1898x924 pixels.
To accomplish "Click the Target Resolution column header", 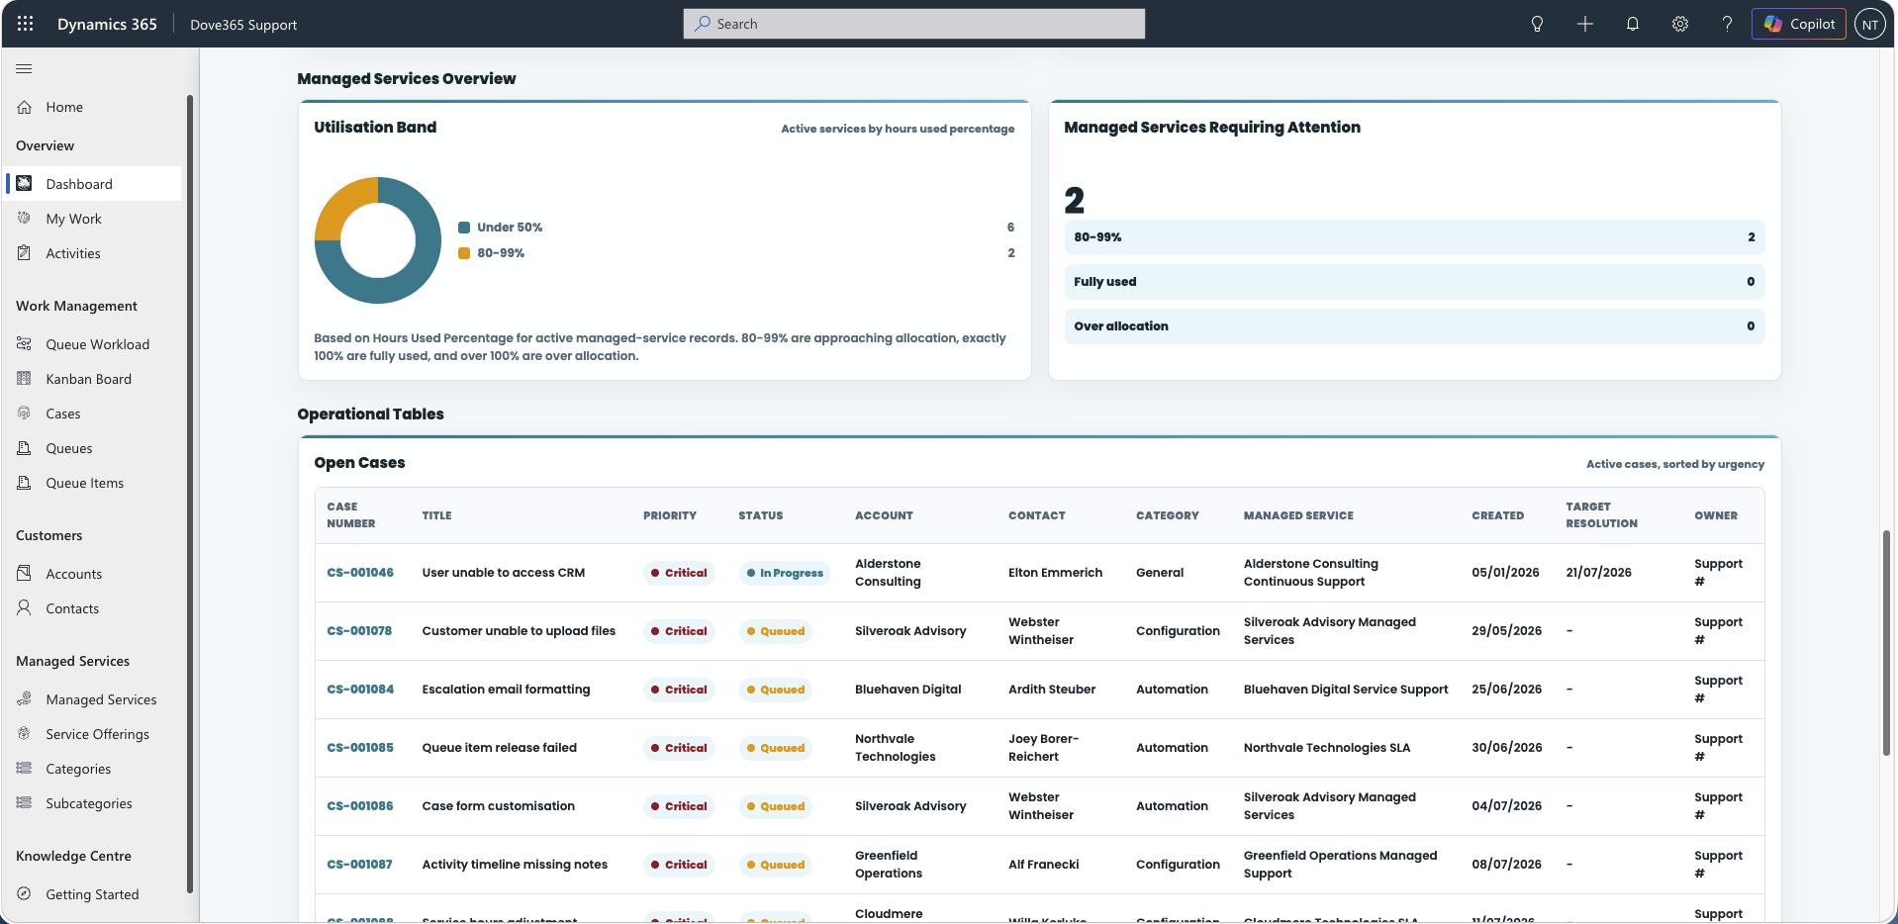I will [x=1601, y=515].
